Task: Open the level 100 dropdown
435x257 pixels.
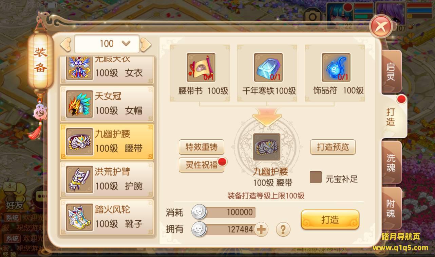Action: (107, 44)
